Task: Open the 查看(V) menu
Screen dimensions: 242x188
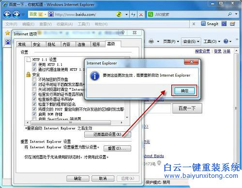Action: click(x=45, y=24)
